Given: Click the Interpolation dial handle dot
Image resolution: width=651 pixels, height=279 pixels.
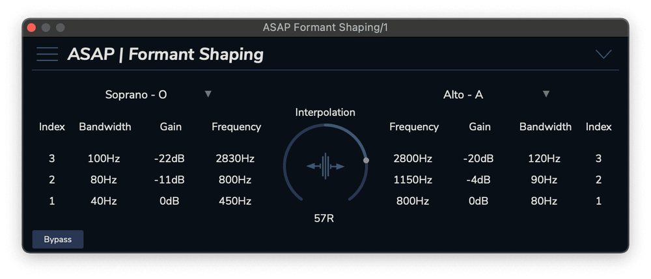Looking at the screenshot, I should pyautogui.click(x=366, y=160).
